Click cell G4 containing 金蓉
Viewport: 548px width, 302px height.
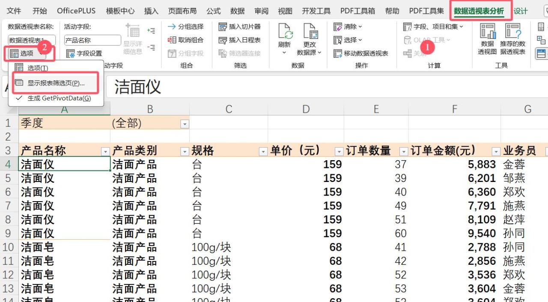tap(524, 164)
